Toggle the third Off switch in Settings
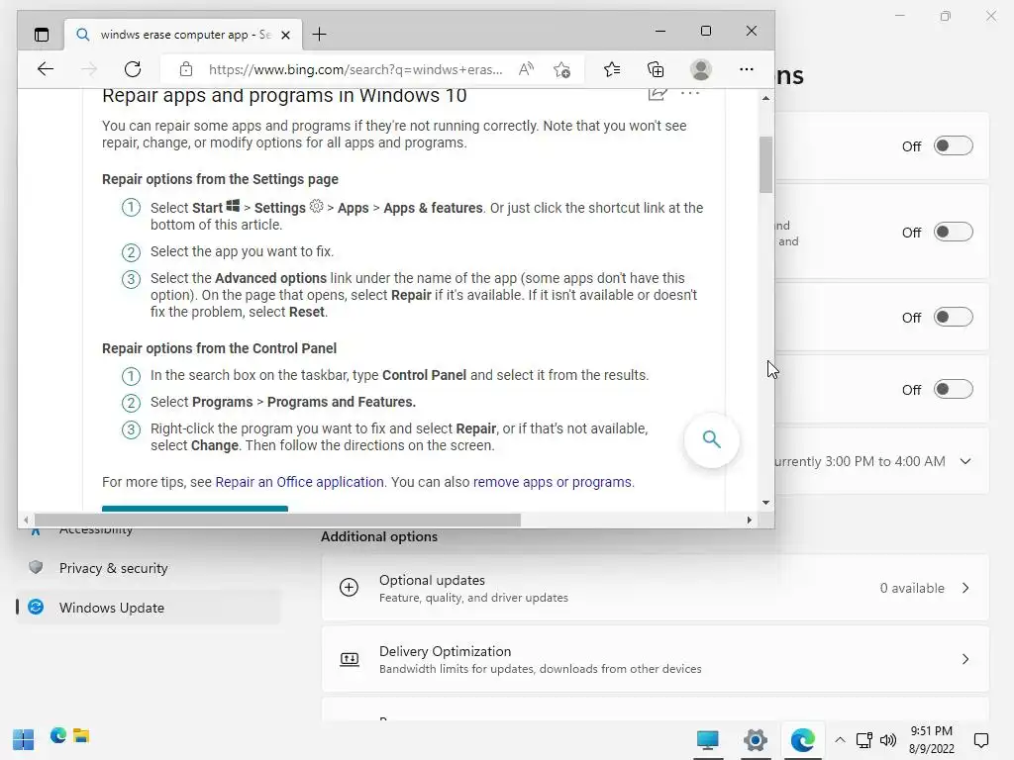 point(954,318)
